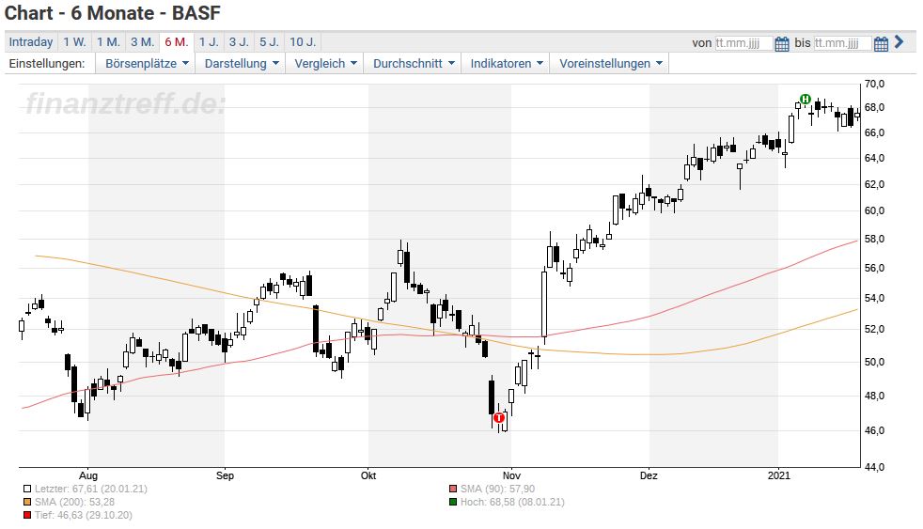Click the red T low marker on chart
The height and width of the screenshot is (529, 923).
pos(499,418)
